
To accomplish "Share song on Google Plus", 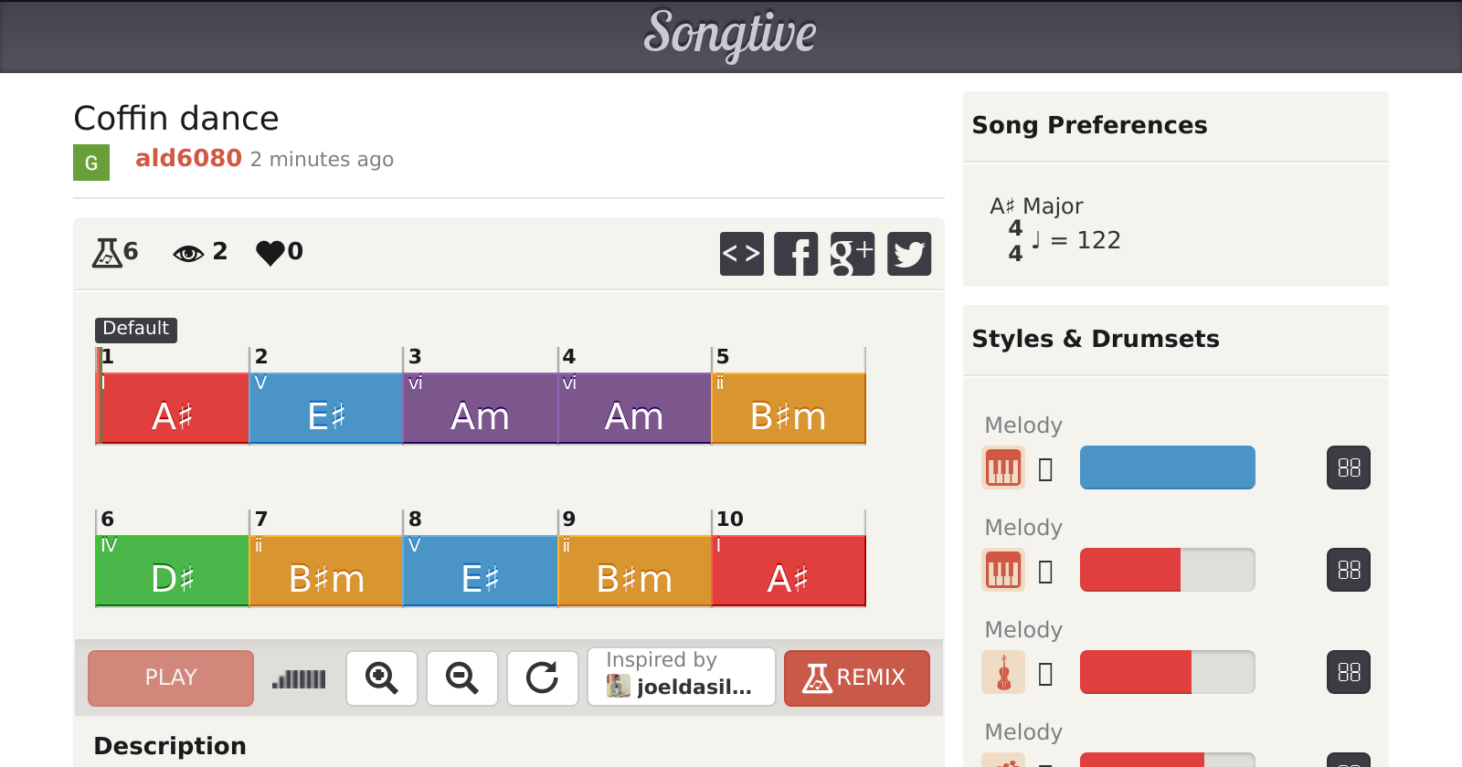I will 852,254.
